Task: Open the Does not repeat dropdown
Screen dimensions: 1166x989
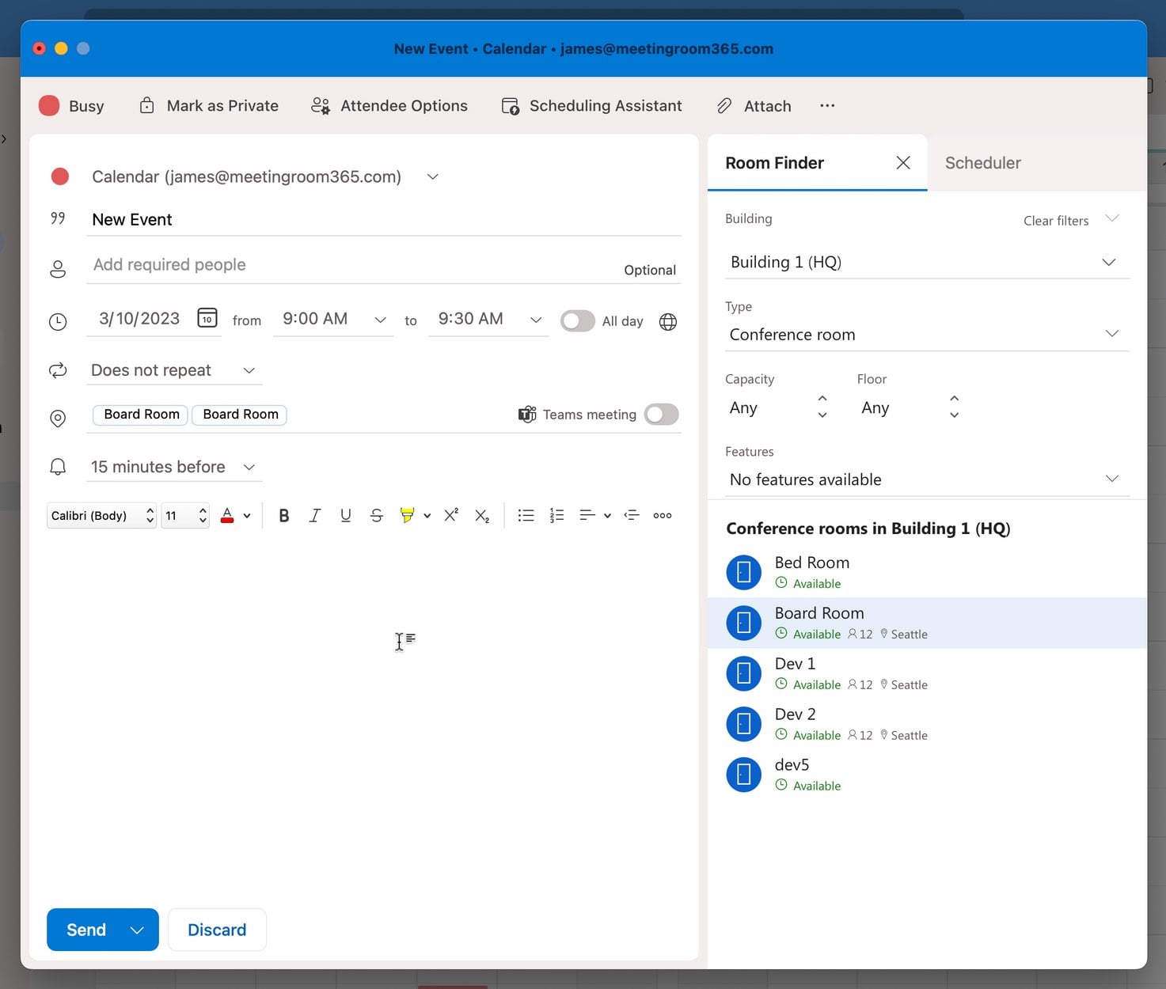Action: tap(249, 370)
